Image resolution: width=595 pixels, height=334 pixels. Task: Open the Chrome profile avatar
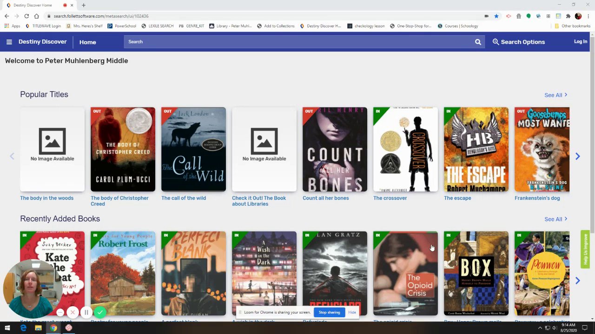pyautogui.click(x=578, y=16)
